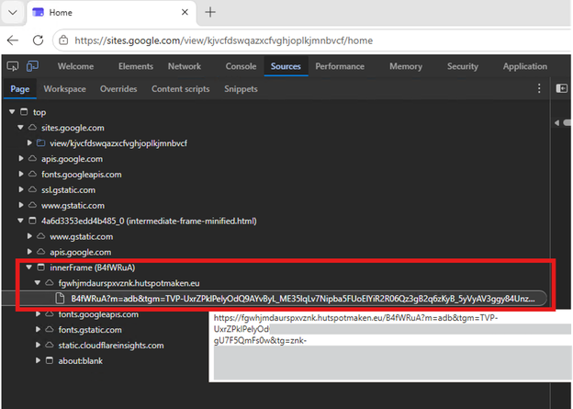Expand the first fonts.googleapis.com node

pyautogui.click(x=21, y=174)
